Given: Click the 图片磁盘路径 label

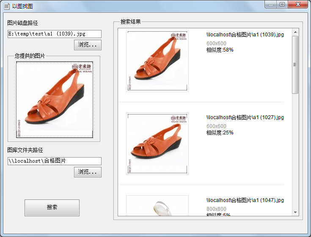Looking at the screenshot, I should [x=22, y=23].
